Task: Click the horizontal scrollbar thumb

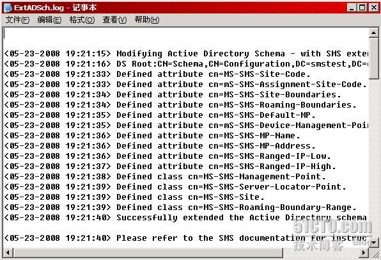Action: coord(148,252)
